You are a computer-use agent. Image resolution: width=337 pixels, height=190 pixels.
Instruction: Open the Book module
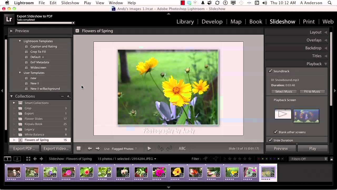coord(256,22)
